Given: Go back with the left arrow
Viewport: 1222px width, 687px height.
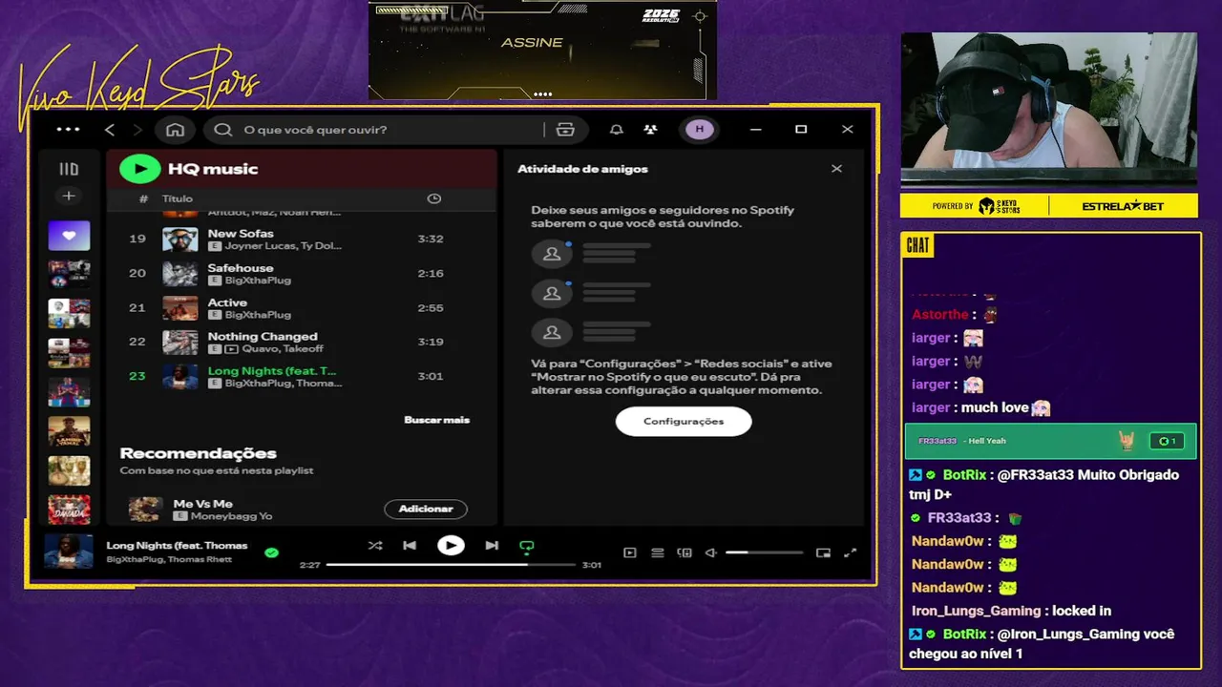Looking at the screenshot, I should [110, 130].
